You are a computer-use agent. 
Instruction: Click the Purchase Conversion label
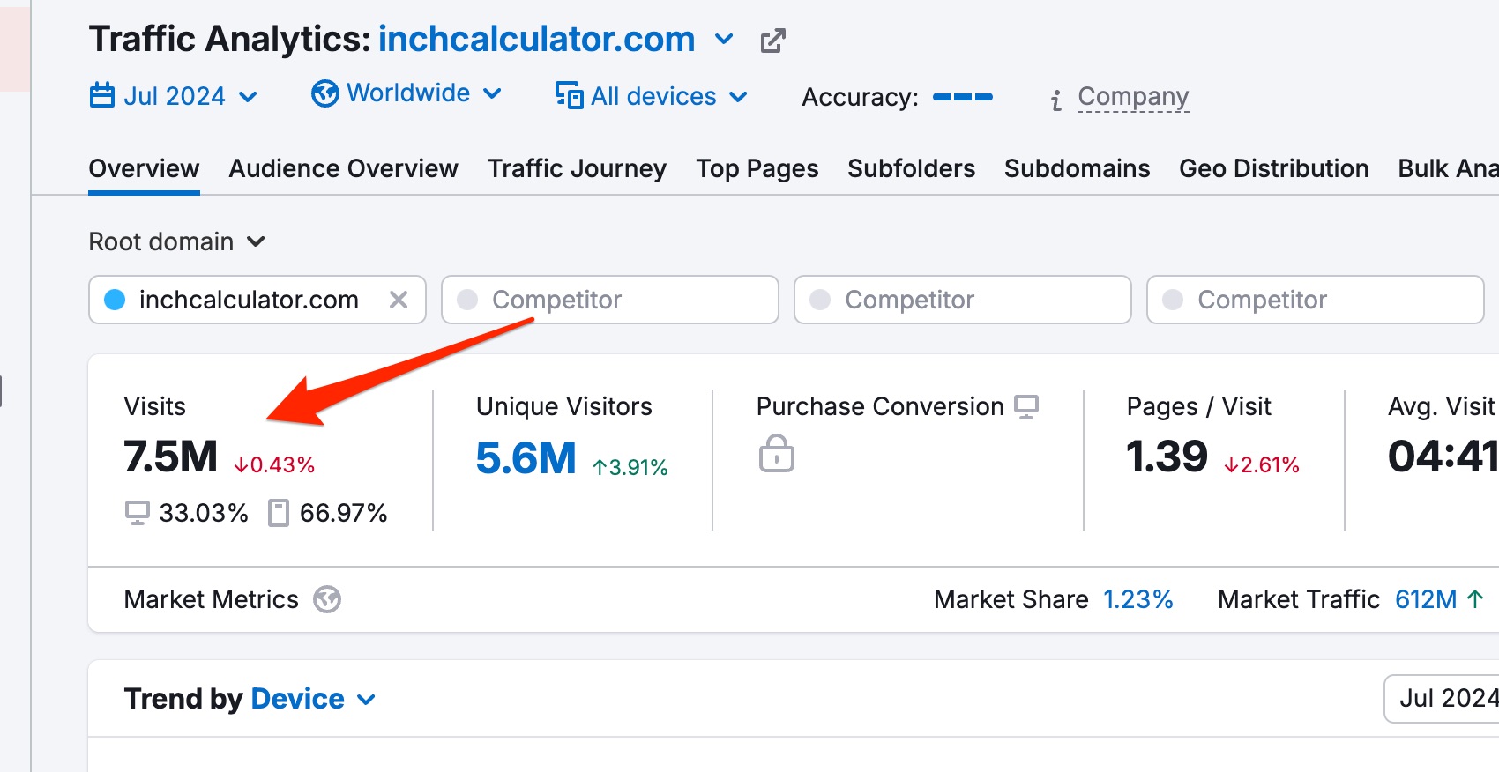pyautogui.click(x=880, y=406)
